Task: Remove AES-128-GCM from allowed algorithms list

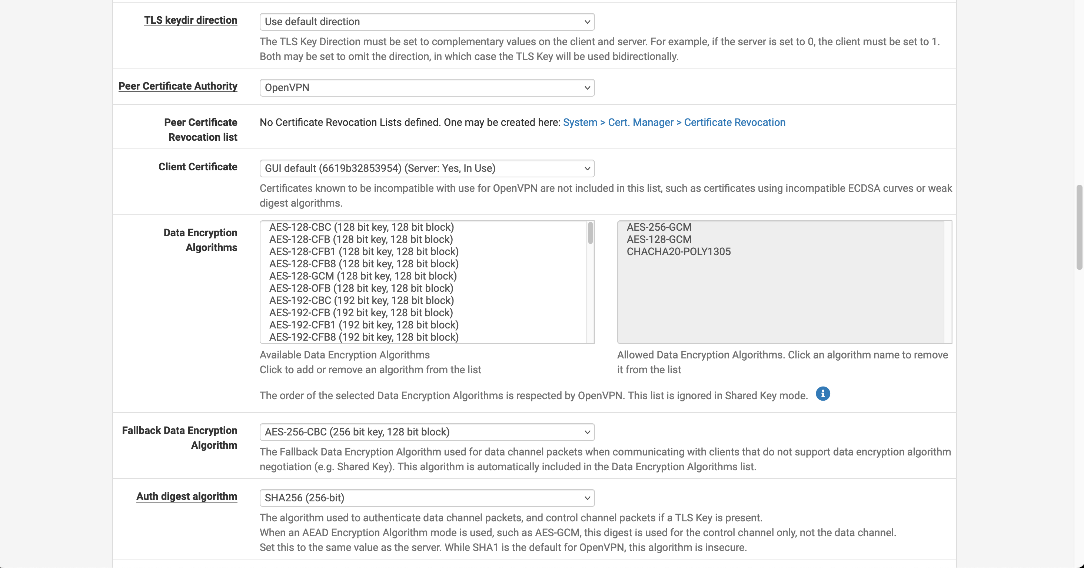Action: [x=659, y=240]
